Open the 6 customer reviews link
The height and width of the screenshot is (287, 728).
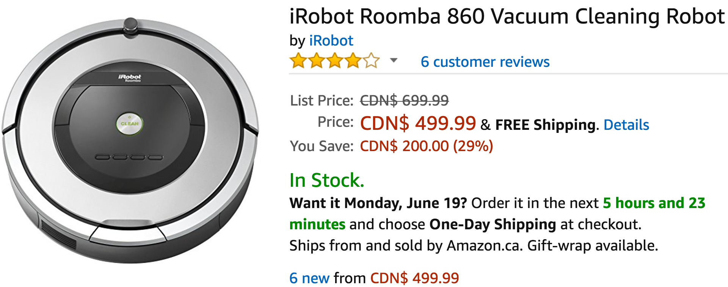pyautogui.click(x=485, y=62)
